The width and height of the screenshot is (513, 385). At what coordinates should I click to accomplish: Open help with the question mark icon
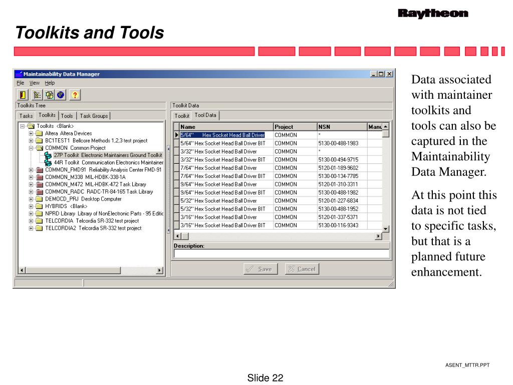pyautogui.click(x=75, y=95)
